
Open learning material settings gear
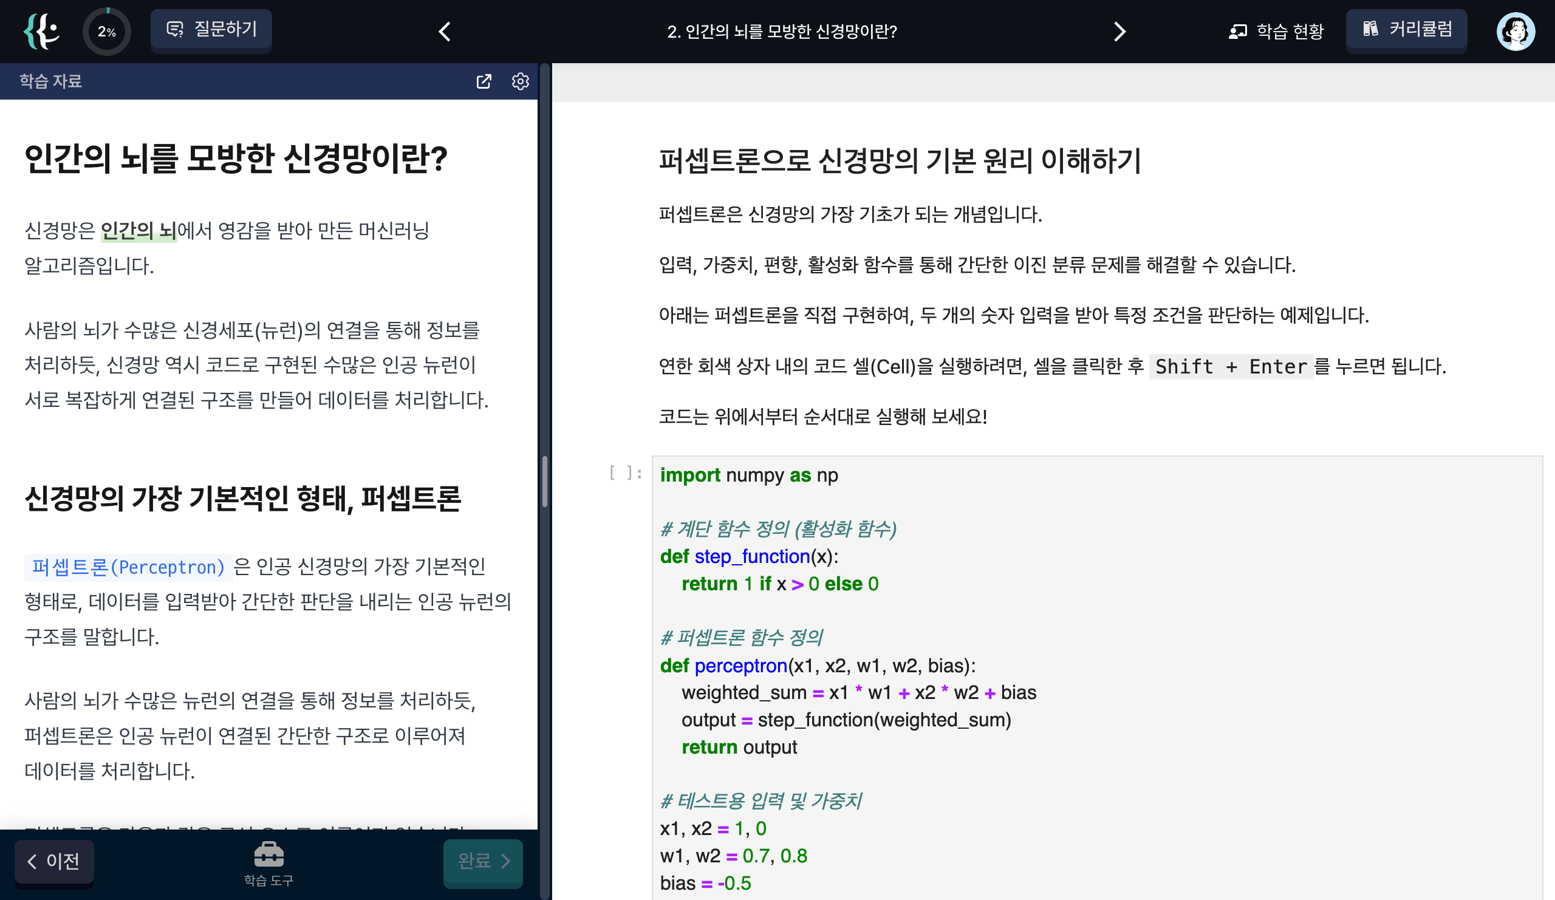pos(520,81)
